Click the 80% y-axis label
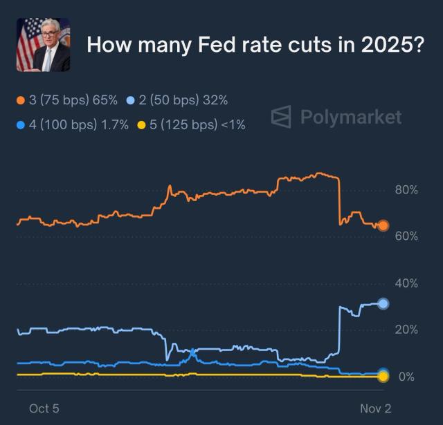Image resolution: width=443 pixels, height=425 pixels. click(406, 189)
